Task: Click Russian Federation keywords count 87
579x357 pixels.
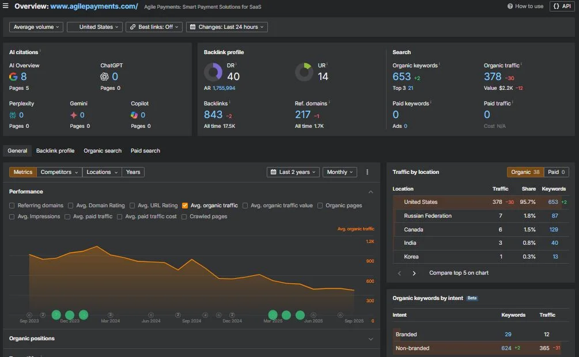Action: [x=555, y=216]
